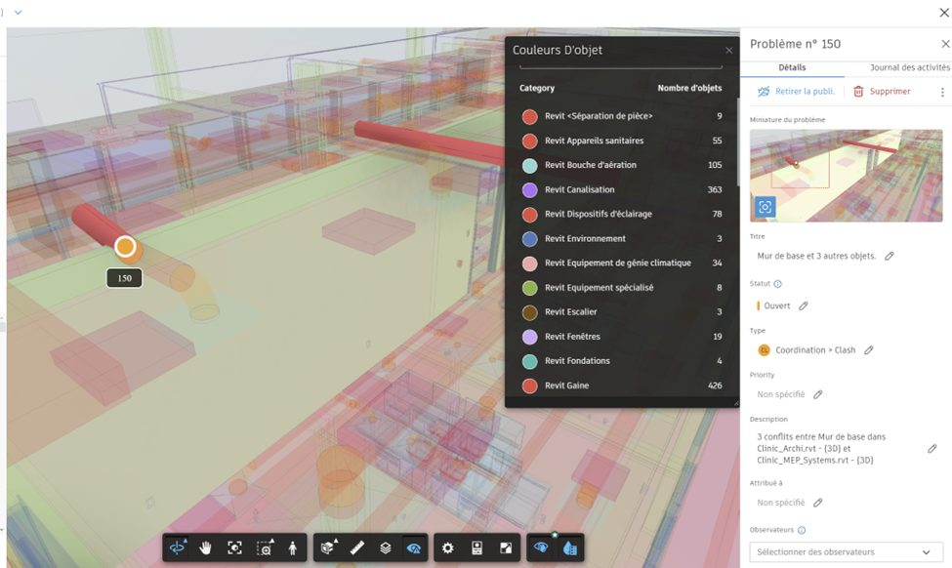This screenshot has height=568, width=952.
Task: Click Retirer la publi. button
Action: click(x=796, y=92)
